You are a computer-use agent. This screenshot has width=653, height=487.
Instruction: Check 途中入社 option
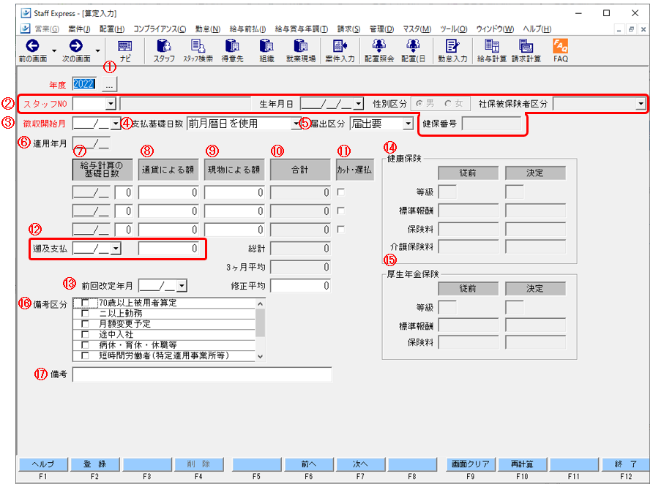[85, 334]
